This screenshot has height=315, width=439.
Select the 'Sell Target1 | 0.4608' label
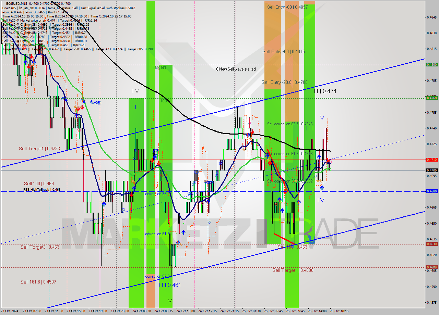point(293,270)
